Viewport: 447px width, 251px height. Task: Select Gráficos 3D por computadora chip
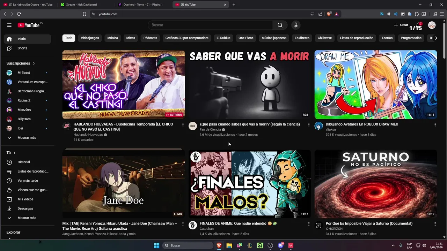187,38
